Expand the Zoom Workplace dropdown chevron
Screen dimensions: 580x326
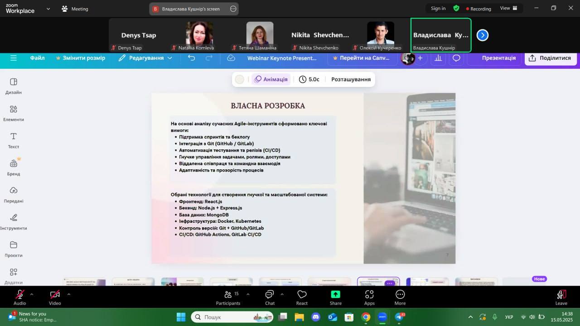click(x=48, y=9)
